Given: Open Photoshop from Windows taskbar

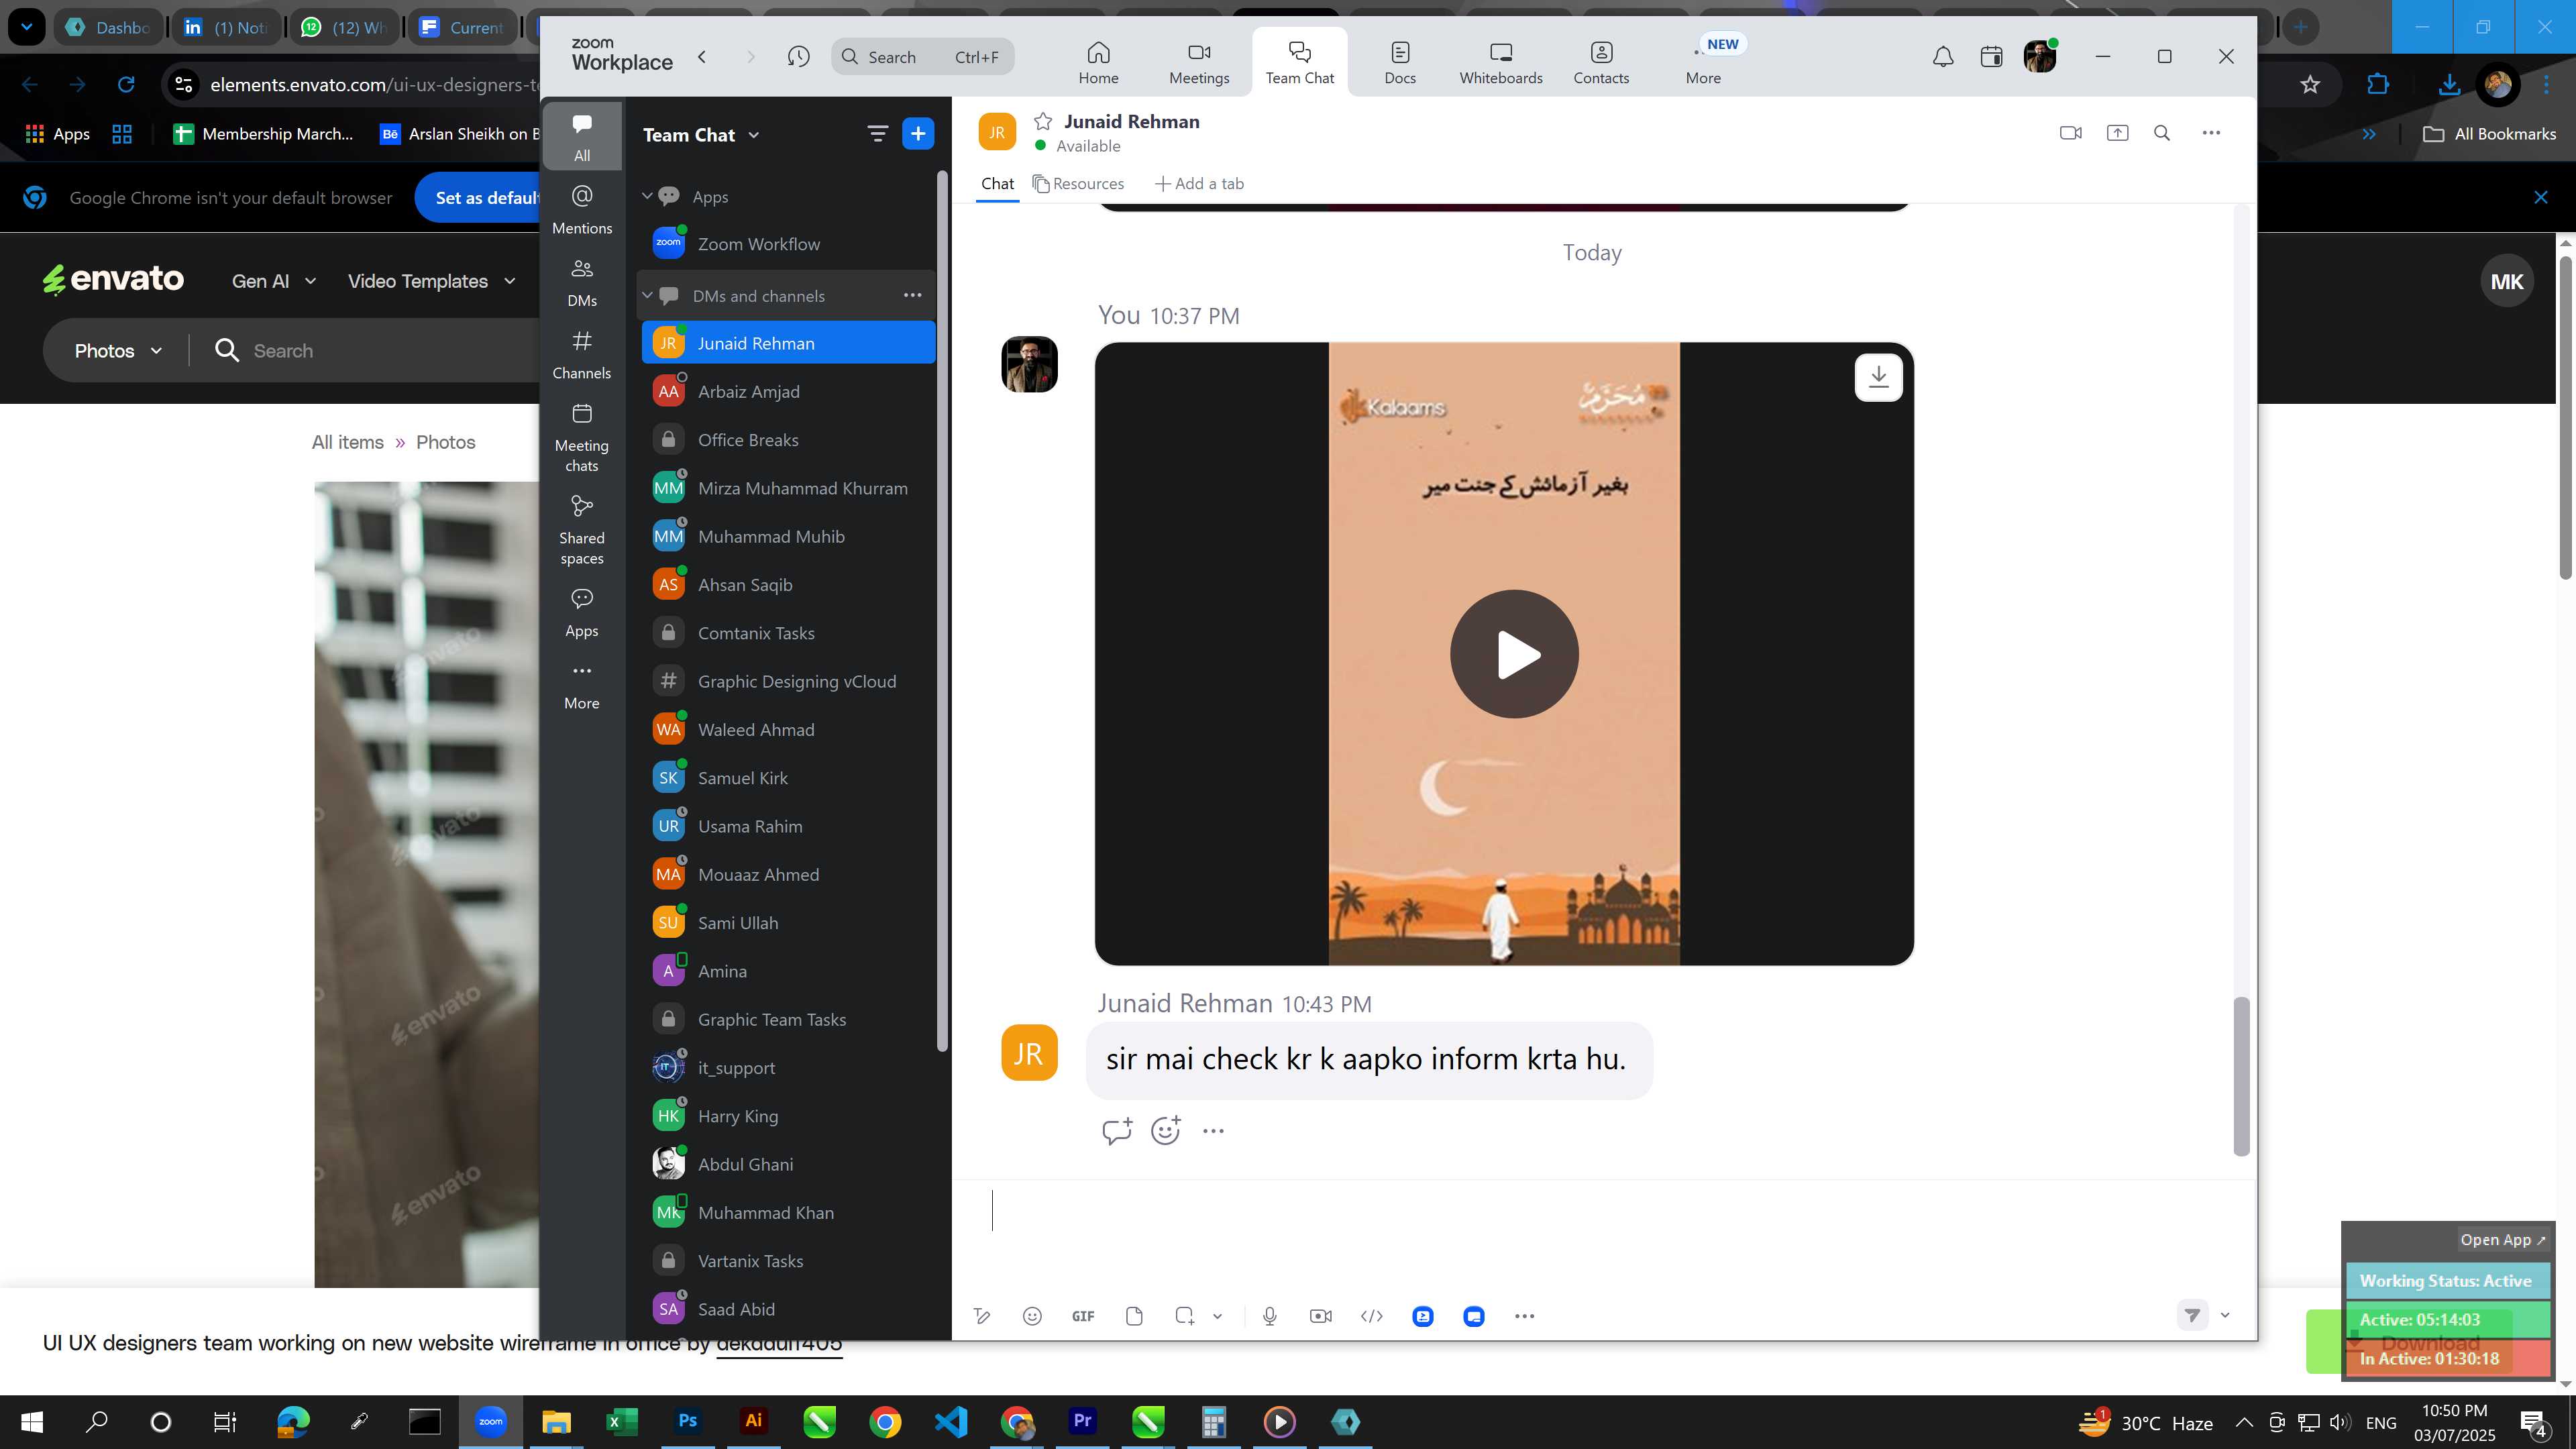Looking at the screenshot, I should point(687,1421).
